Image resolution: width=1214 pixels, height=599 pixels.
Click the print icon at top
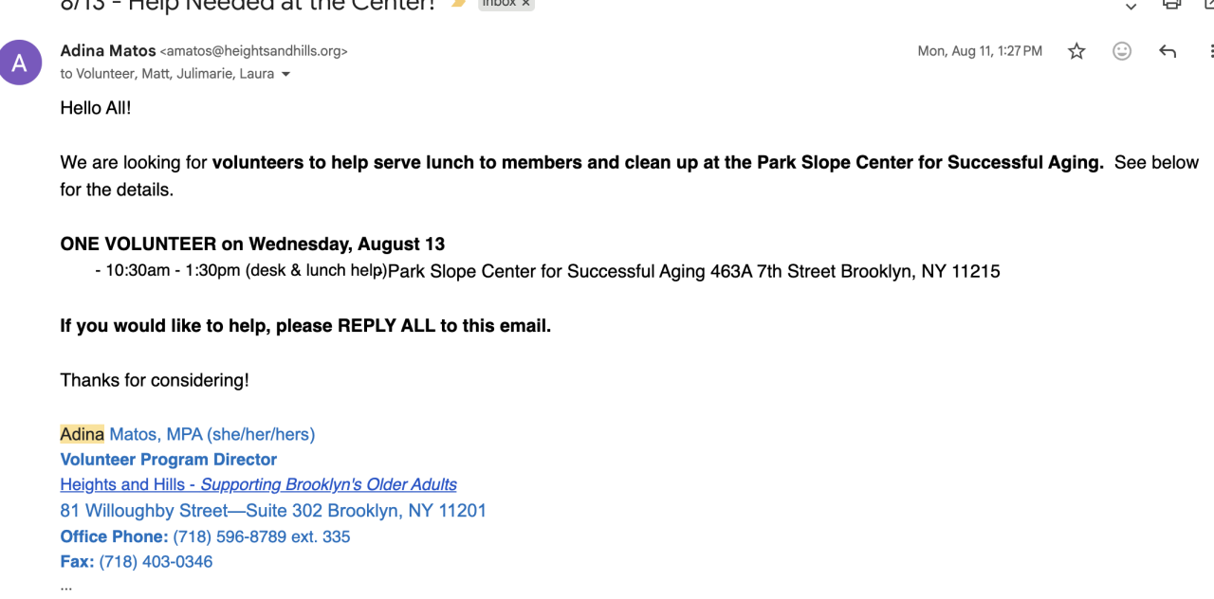(x=1172, y=5)
